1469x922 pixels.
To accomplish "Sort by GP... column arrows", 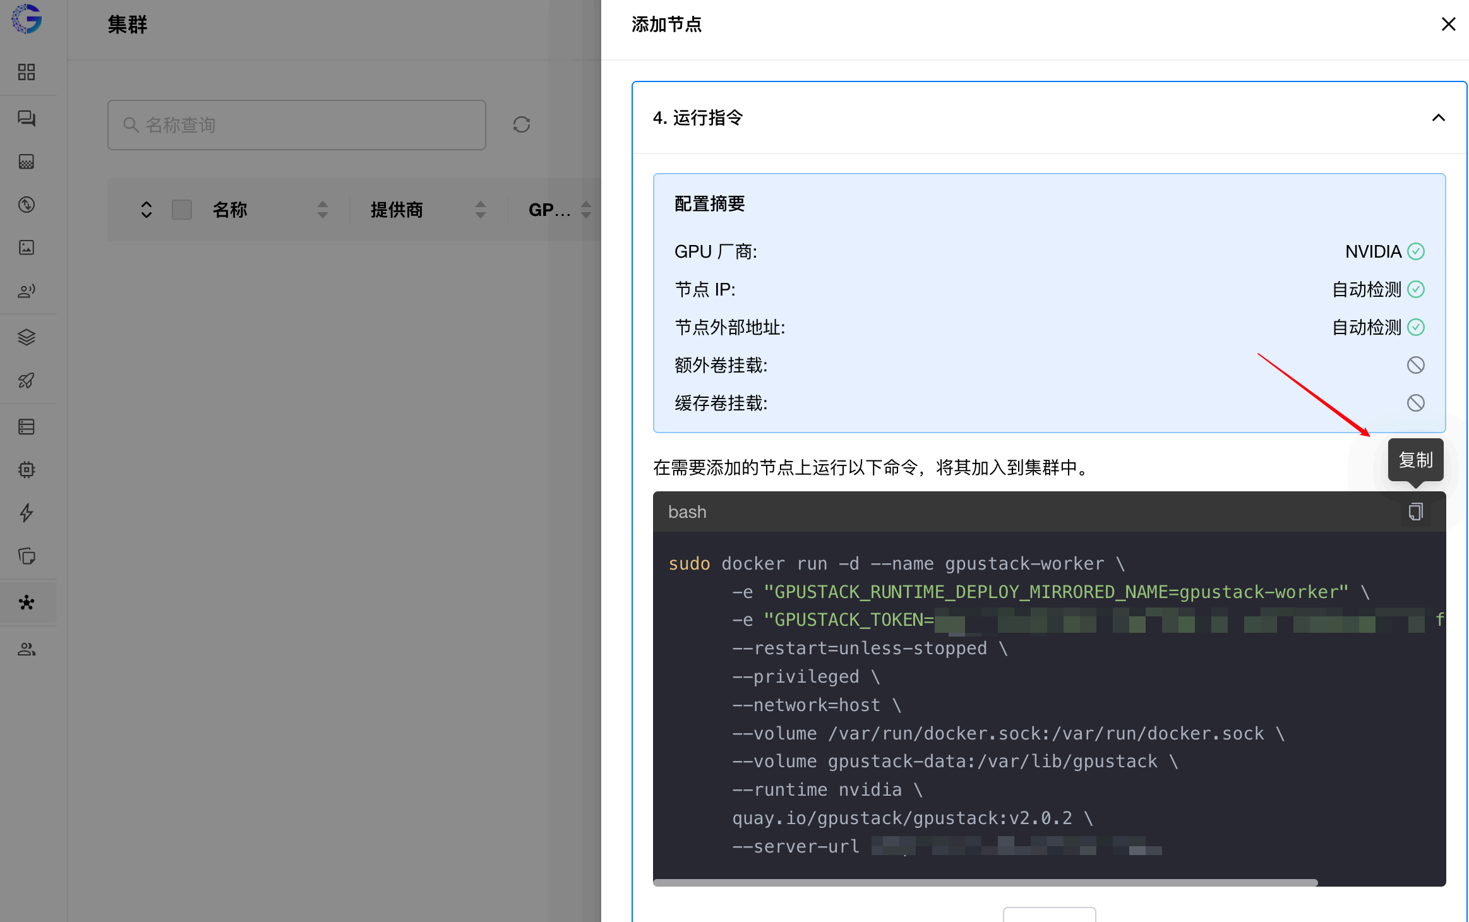I will tap(586, 210).
